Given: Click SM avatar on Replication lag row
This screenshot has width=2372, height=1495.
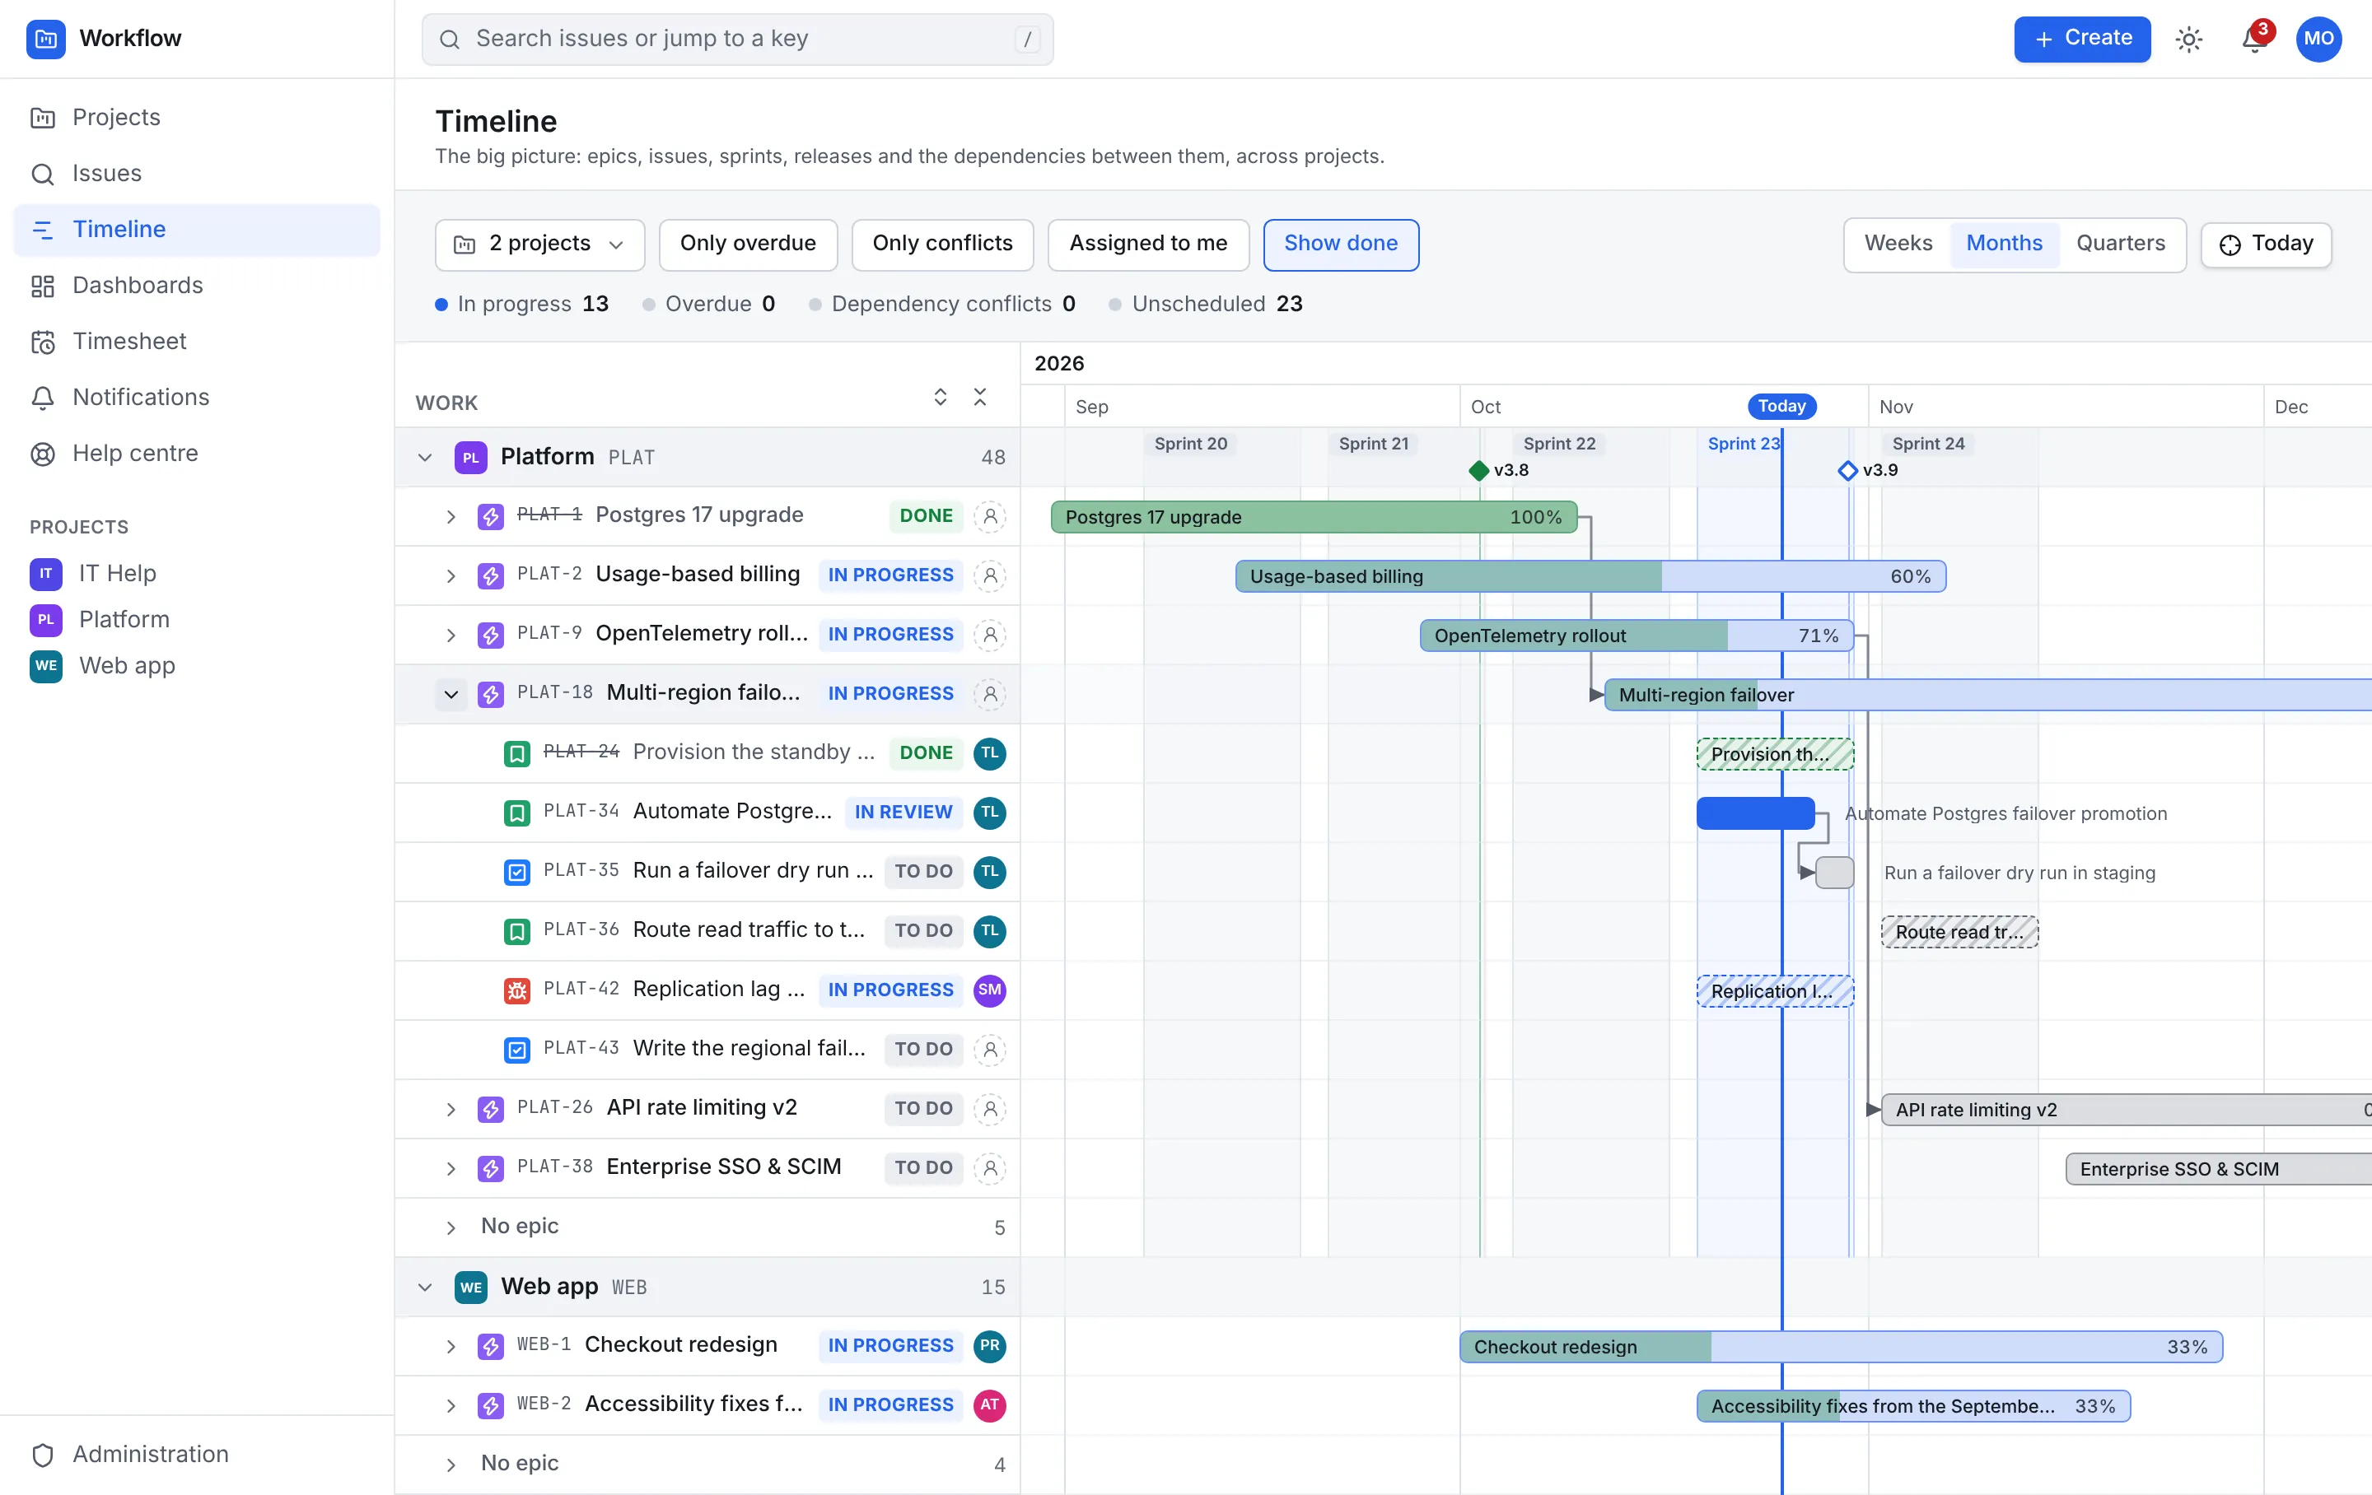Looking at the screenshot, I should pos(990,990).
